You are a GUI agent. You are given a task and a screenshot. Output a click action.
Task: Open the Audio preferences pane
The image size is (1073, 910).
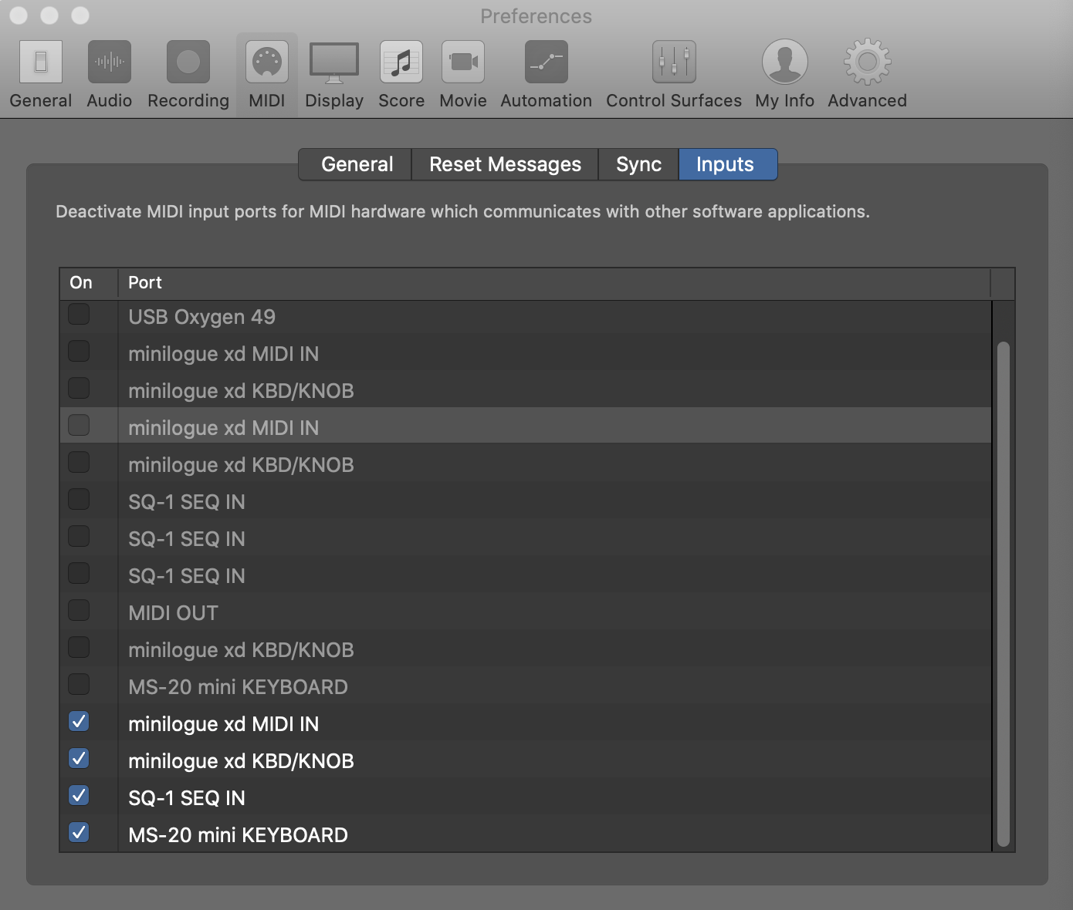point(109,75)
